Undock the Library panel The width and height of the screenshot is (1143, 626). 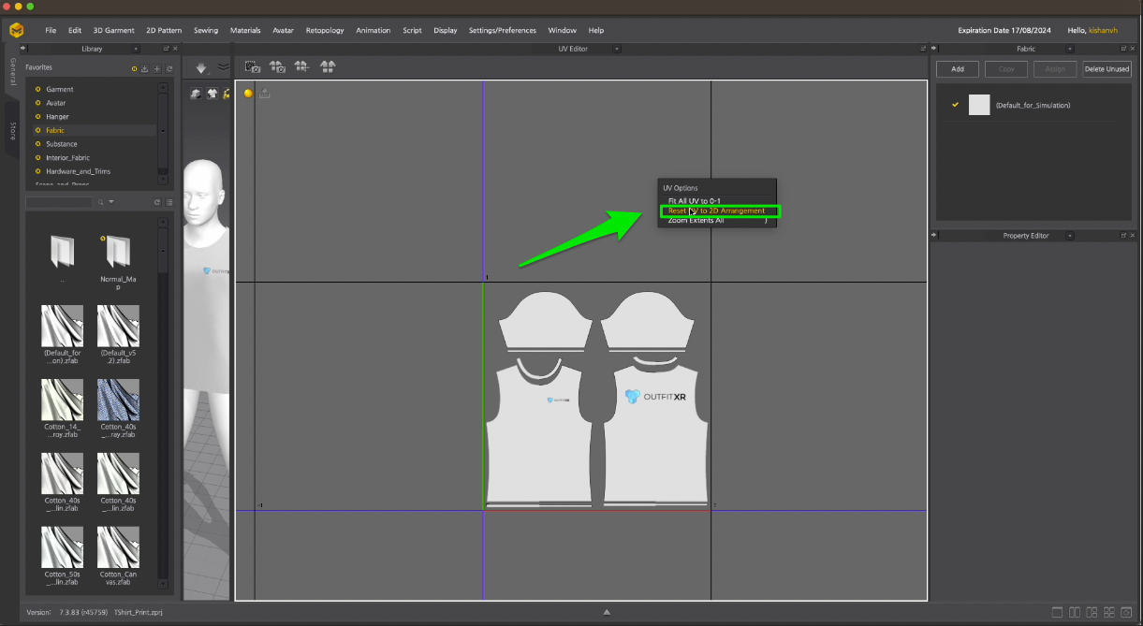(166, 49)
